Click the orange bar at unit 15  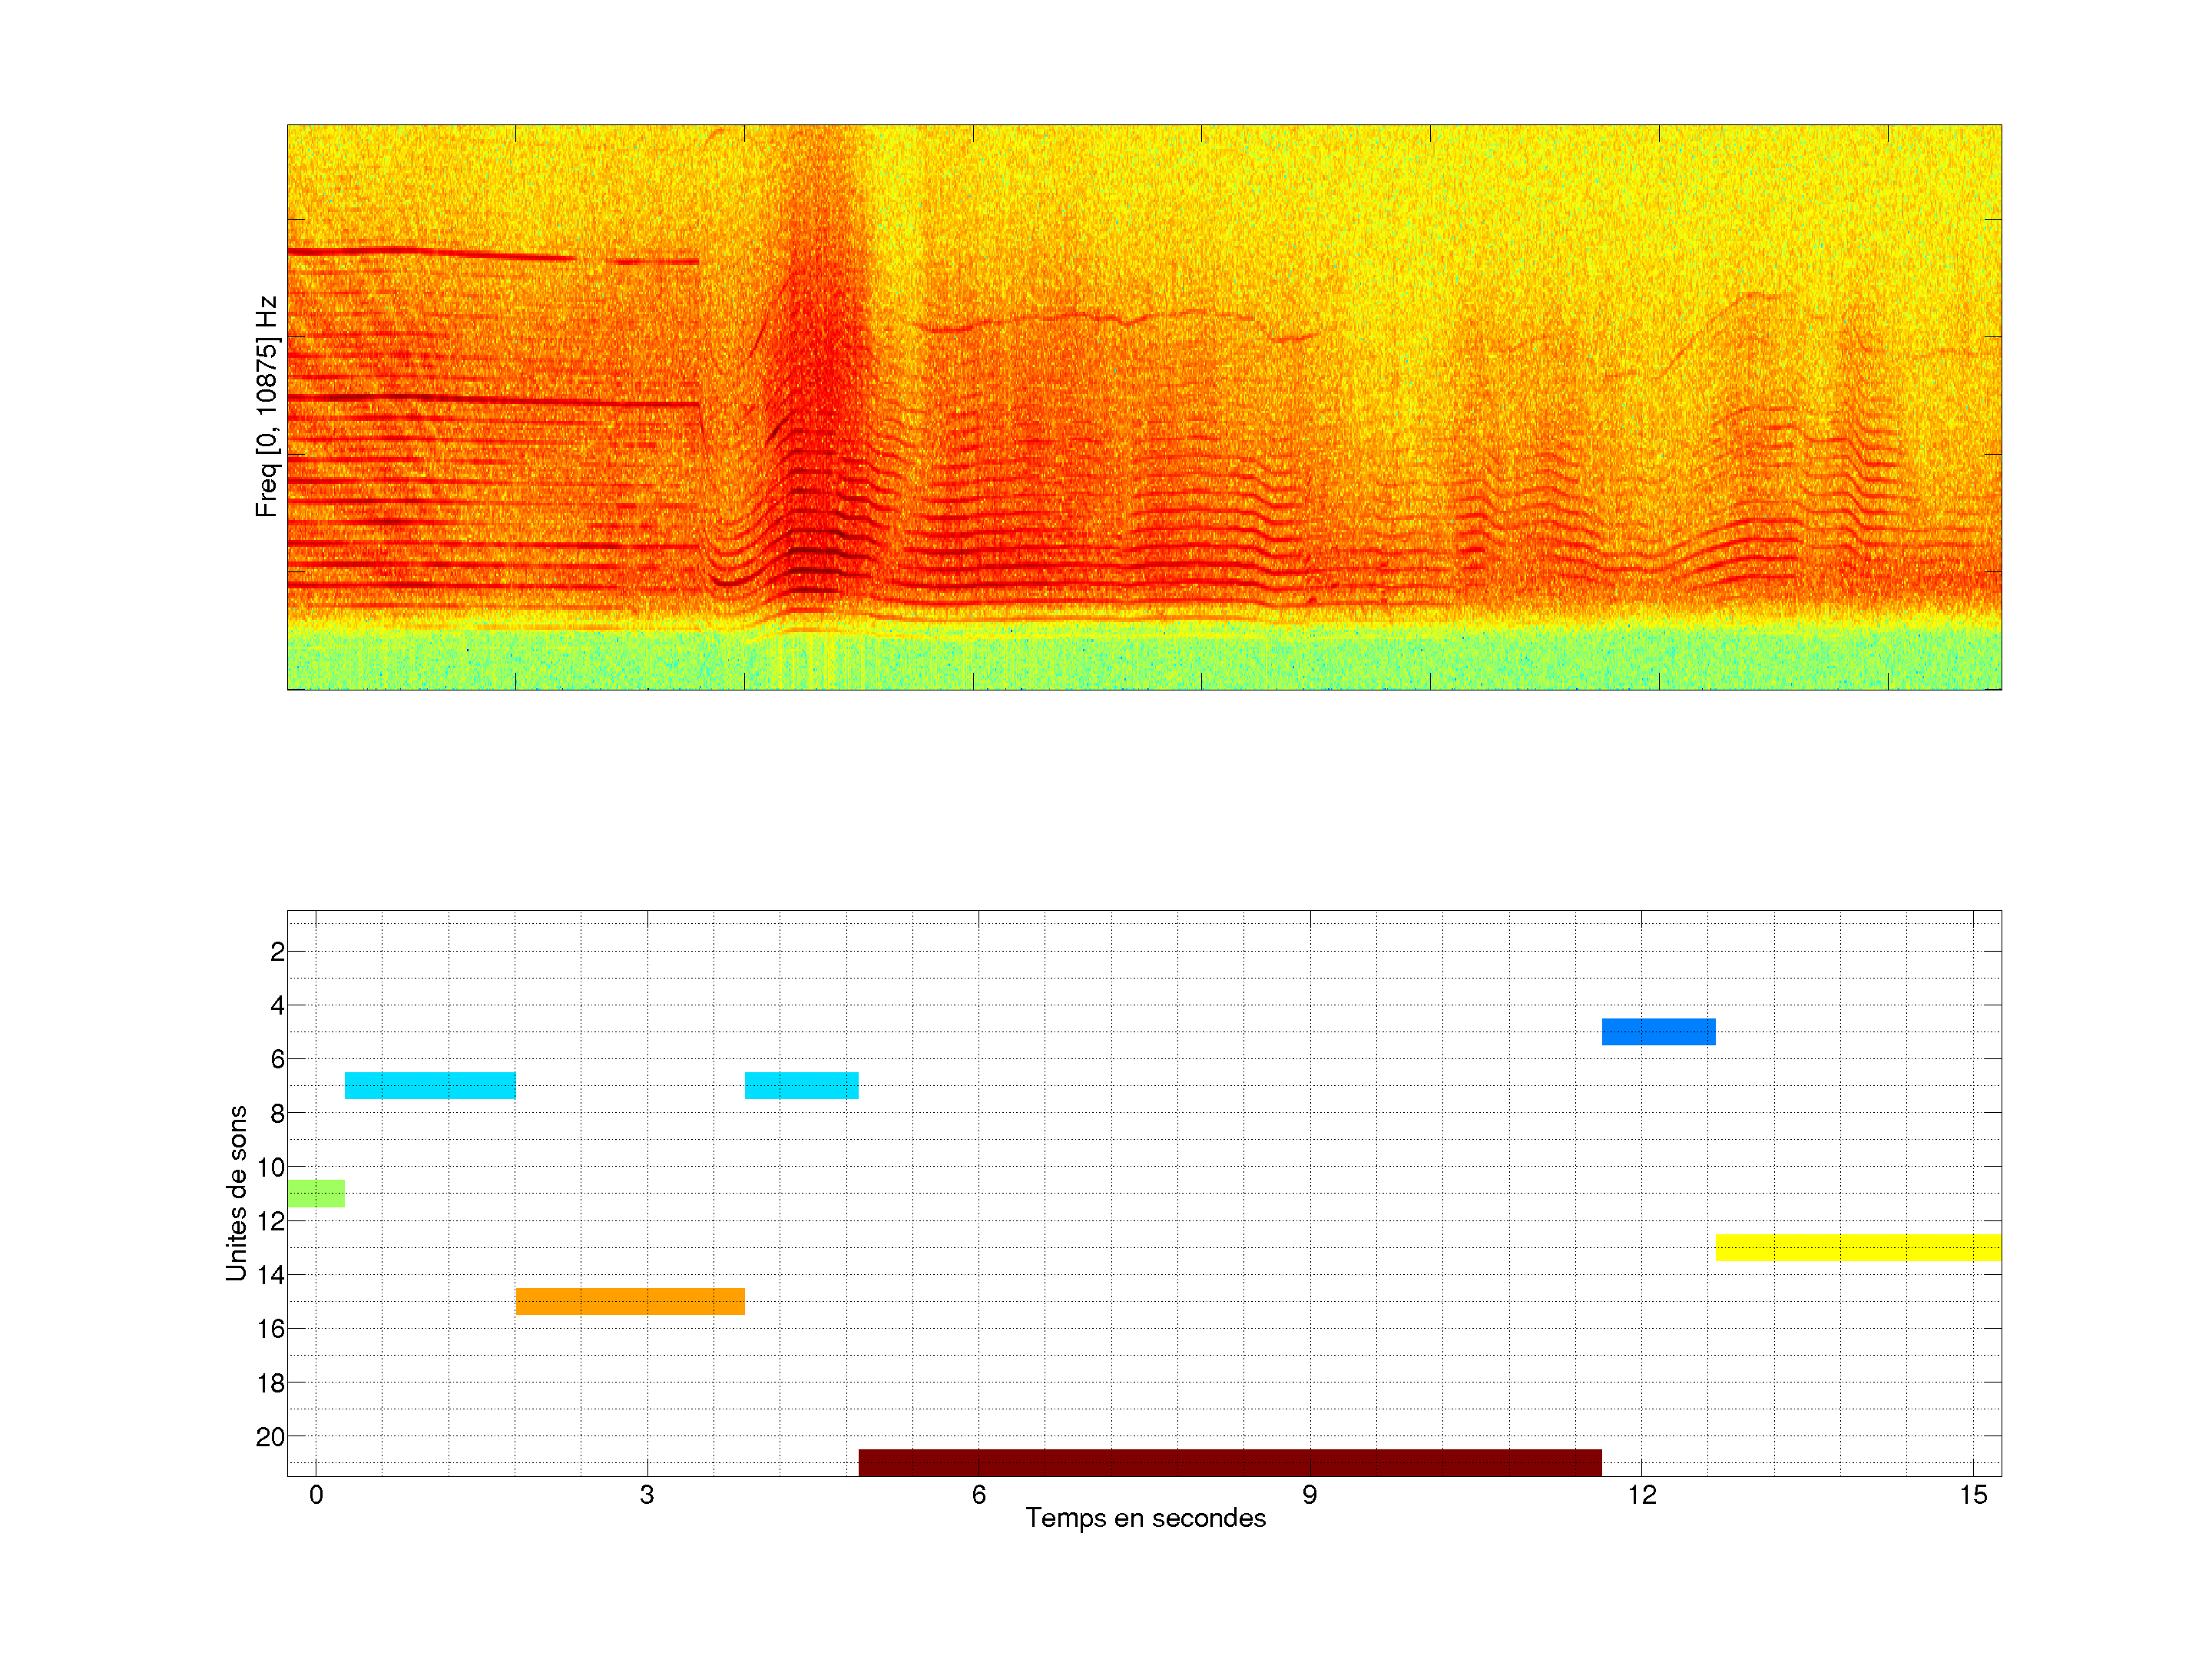coord(630,1301)
